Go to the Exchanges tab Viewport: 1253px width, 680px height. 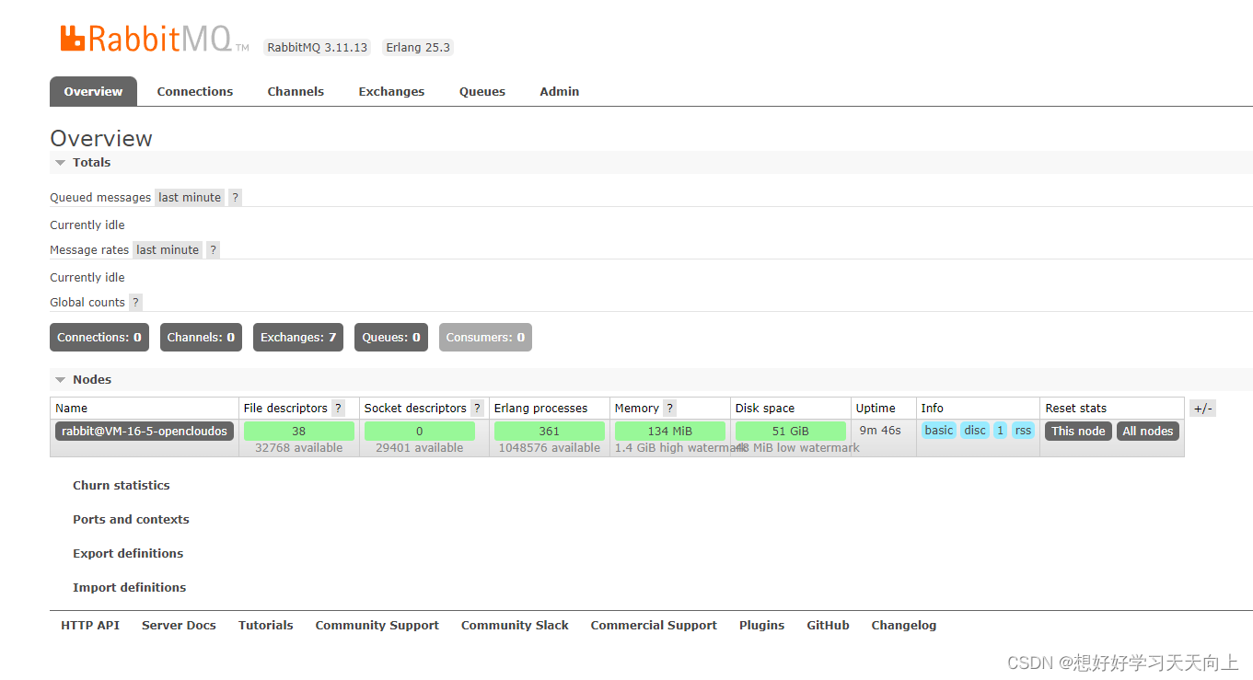pos(391,92)
